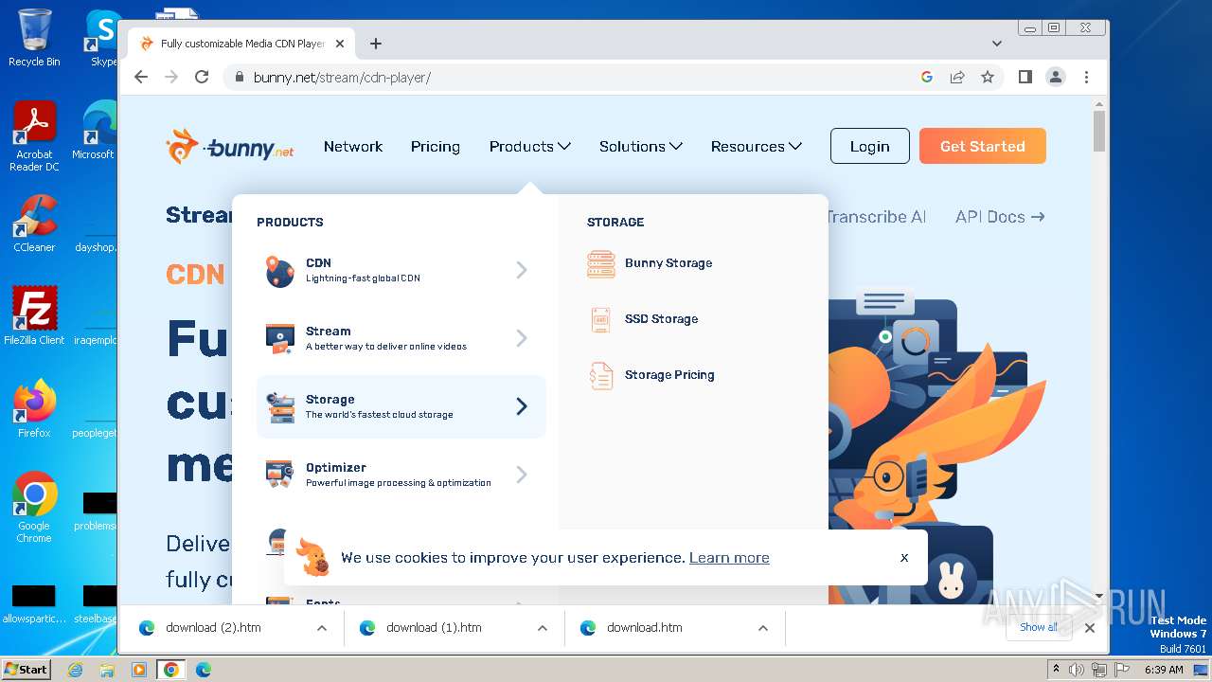Expand the Products navigation menu
The image size is (1212, 682).
click(529, 147)
